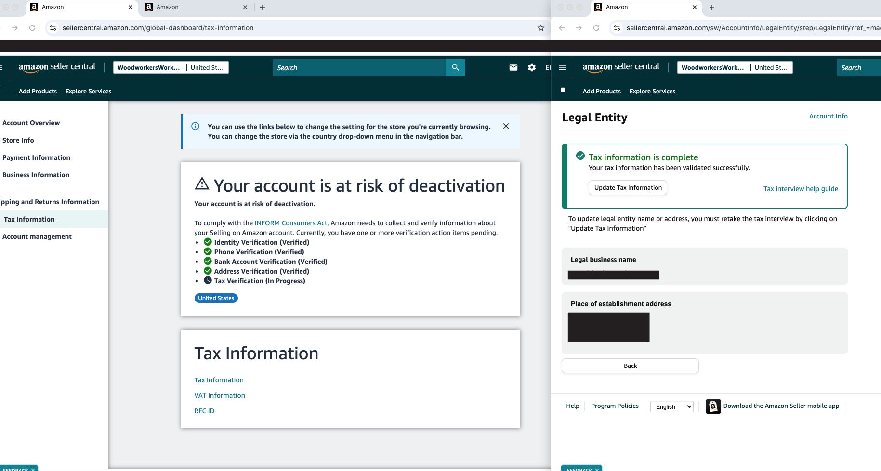Select Account management in the sidebar
Viewport: 881px width, 471px height.
[x=37, y=236]
